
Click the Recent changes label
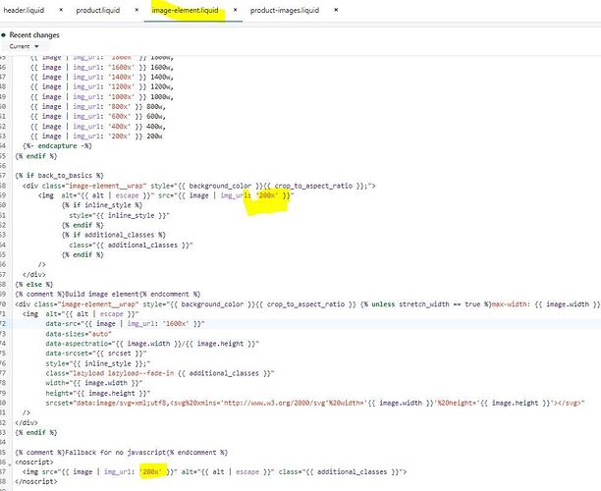[x=34, y=35]
